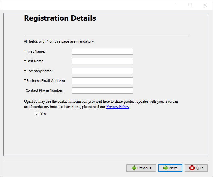The image size is (213, 177).
Task: Click the green right arrow icon on Next
Action: 166,168
